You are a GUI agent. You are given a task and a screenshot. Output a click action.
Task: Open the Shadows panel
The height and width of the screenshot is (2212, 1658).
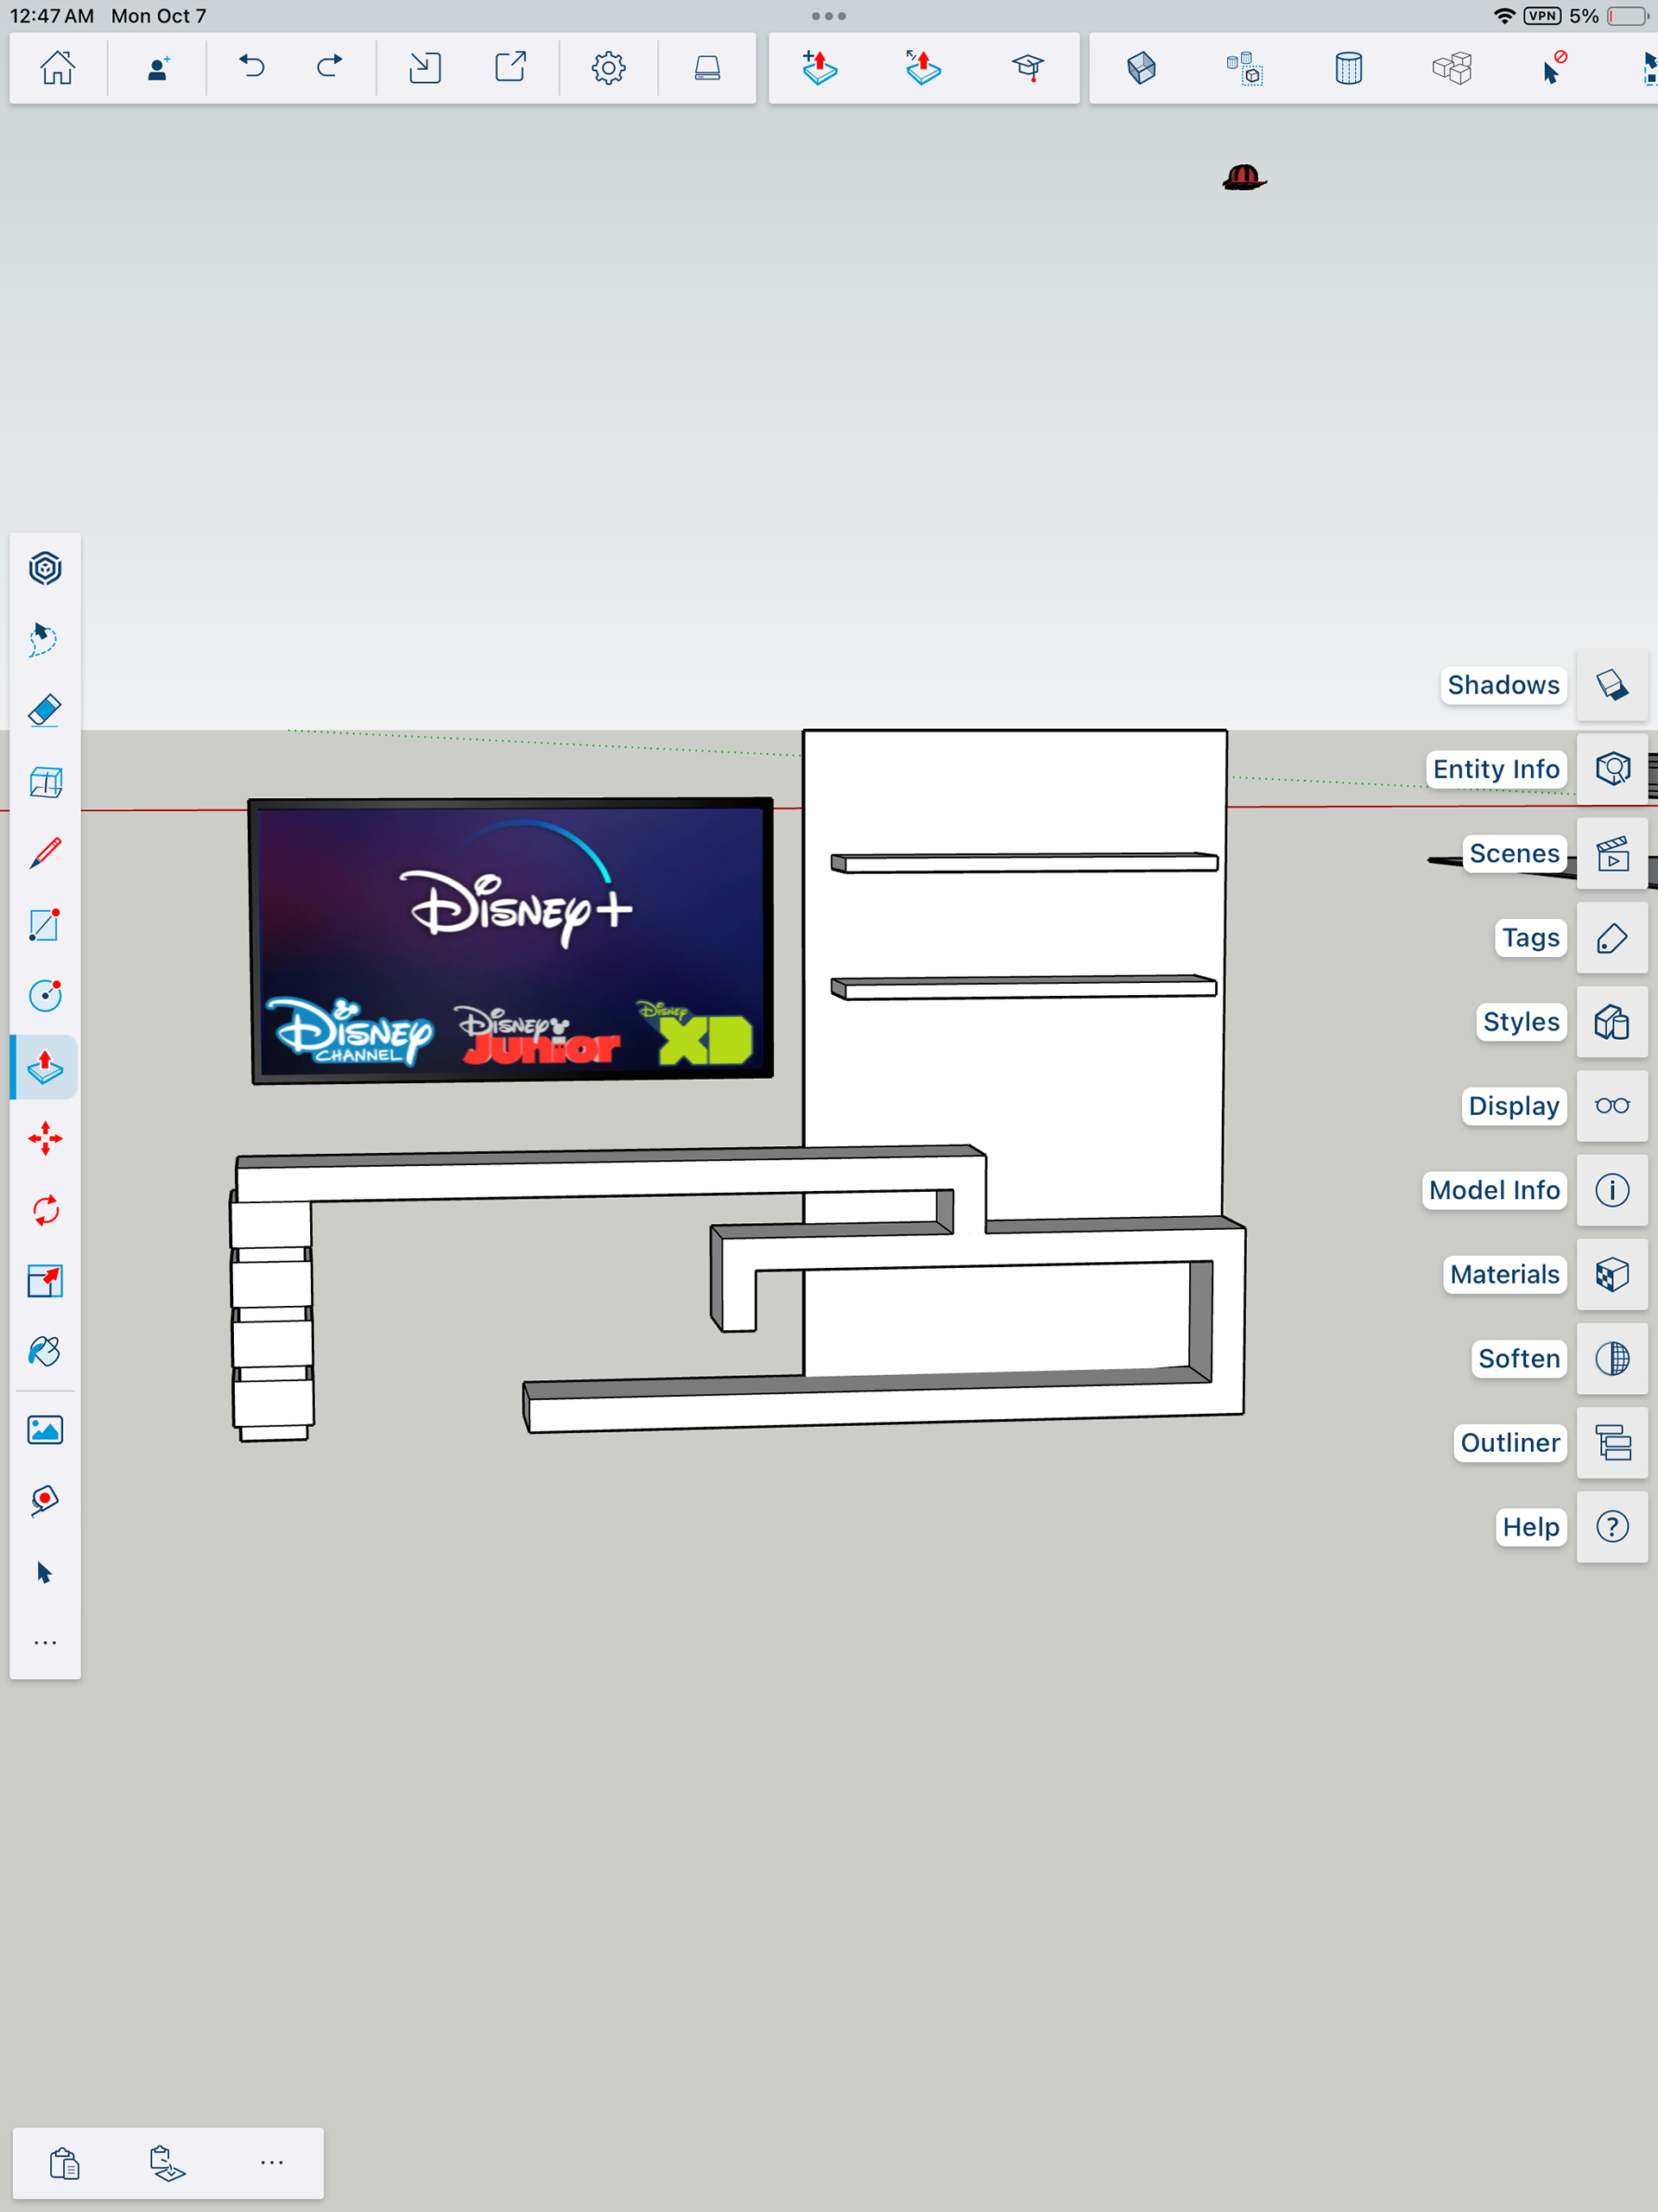tap(1611, 685)
